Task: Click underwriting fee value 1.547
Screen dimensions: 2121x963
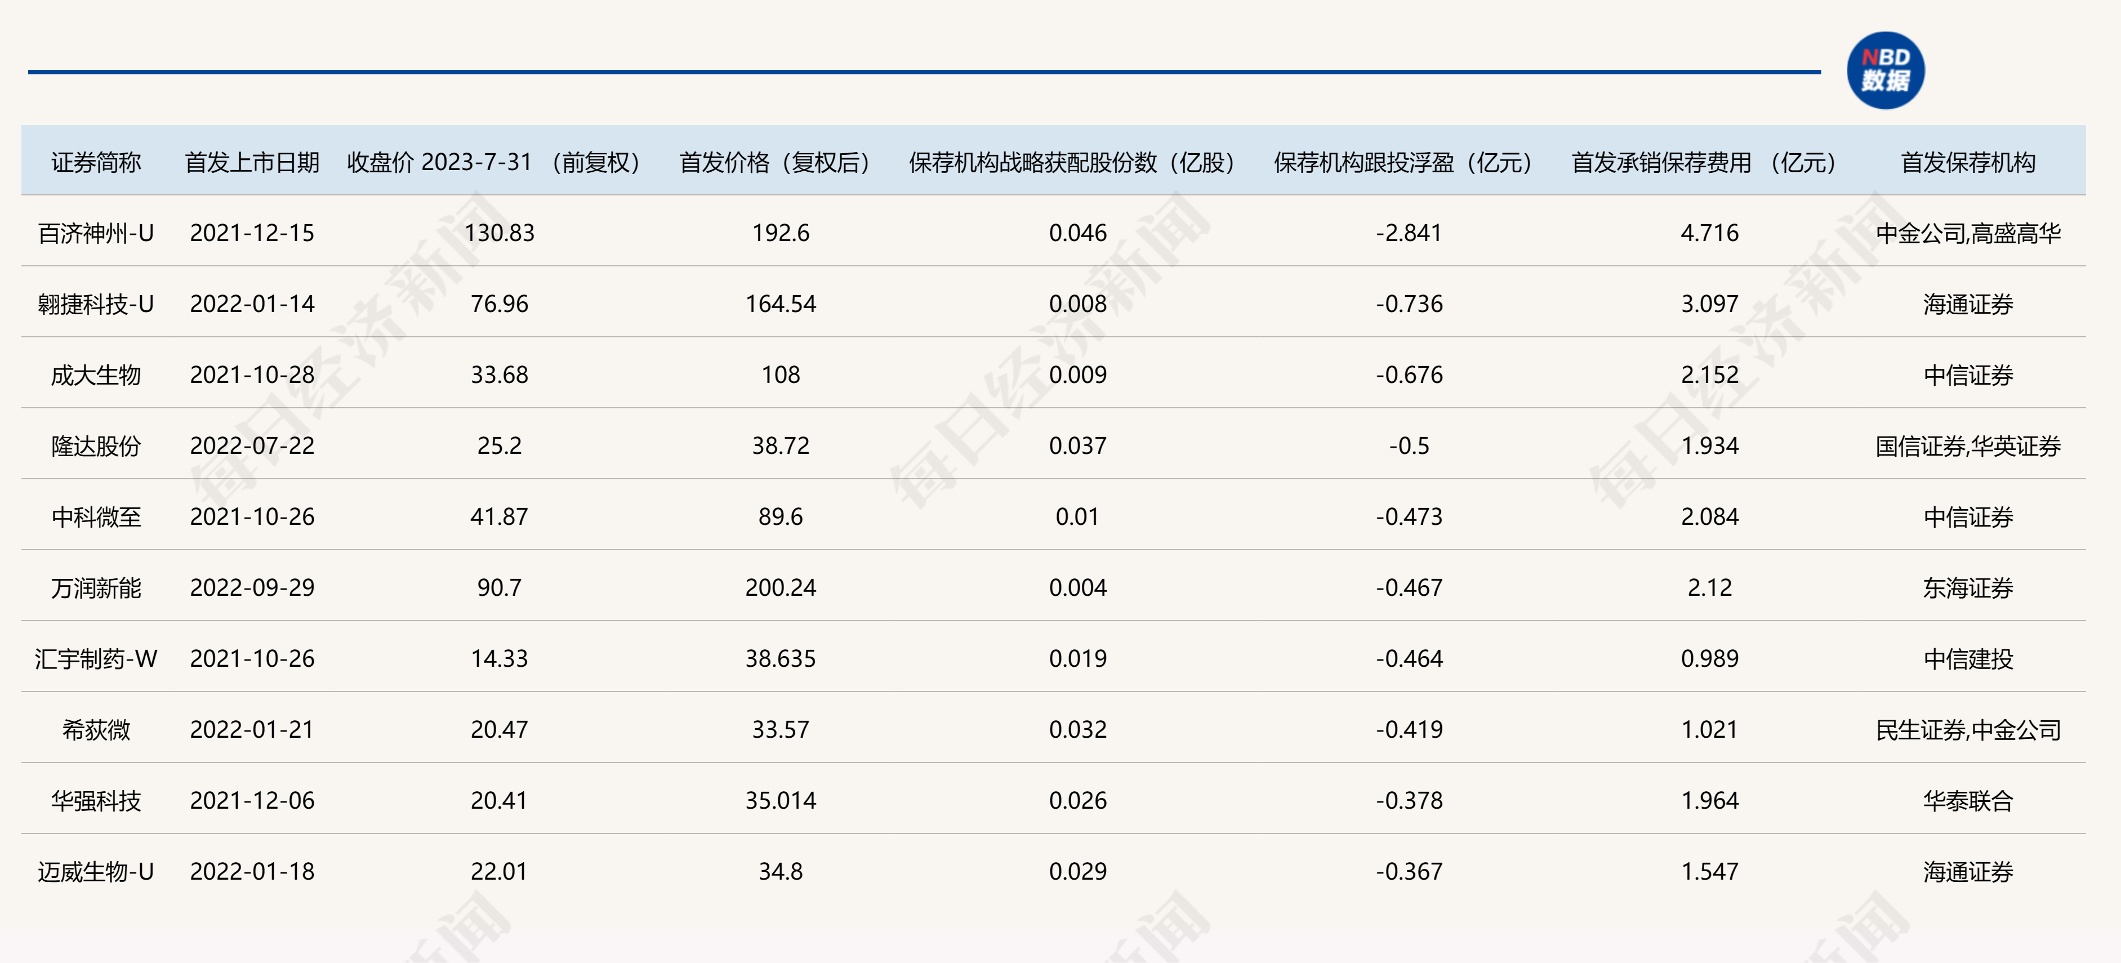Action: point(1709,871)
